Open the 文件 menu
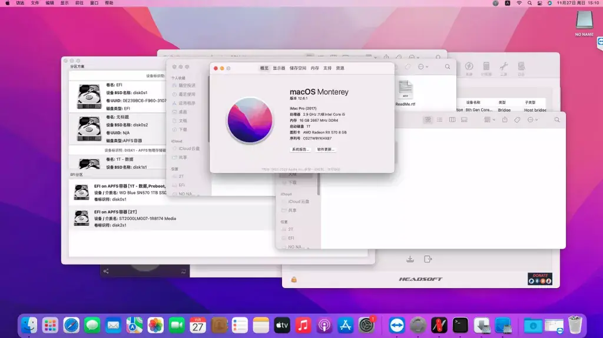 35,3
